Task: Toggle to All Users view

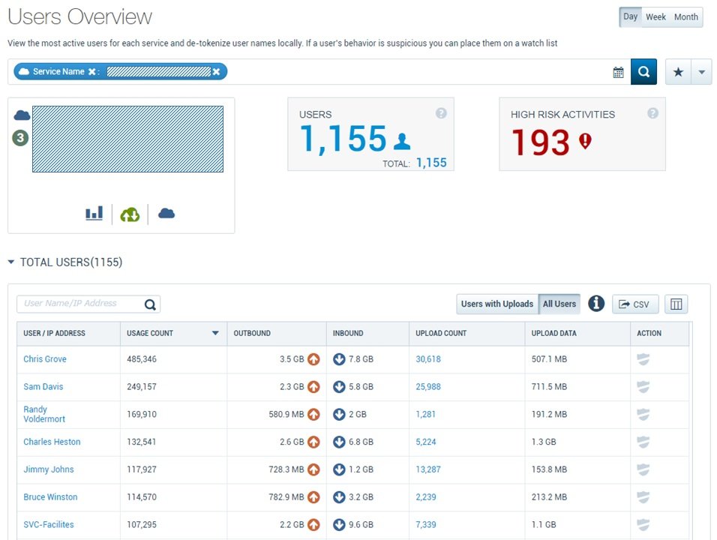Action: coord(559,304)
